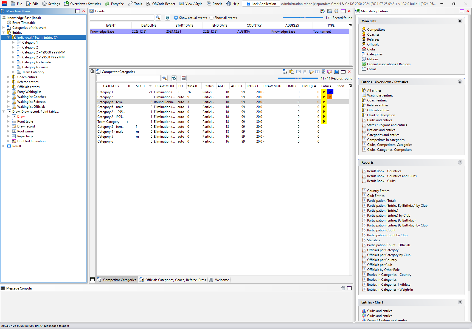The image size is (472, 329).
Task: Open the Competitors link in Main data
Action: pyautogui.click(x=376, y=30)
